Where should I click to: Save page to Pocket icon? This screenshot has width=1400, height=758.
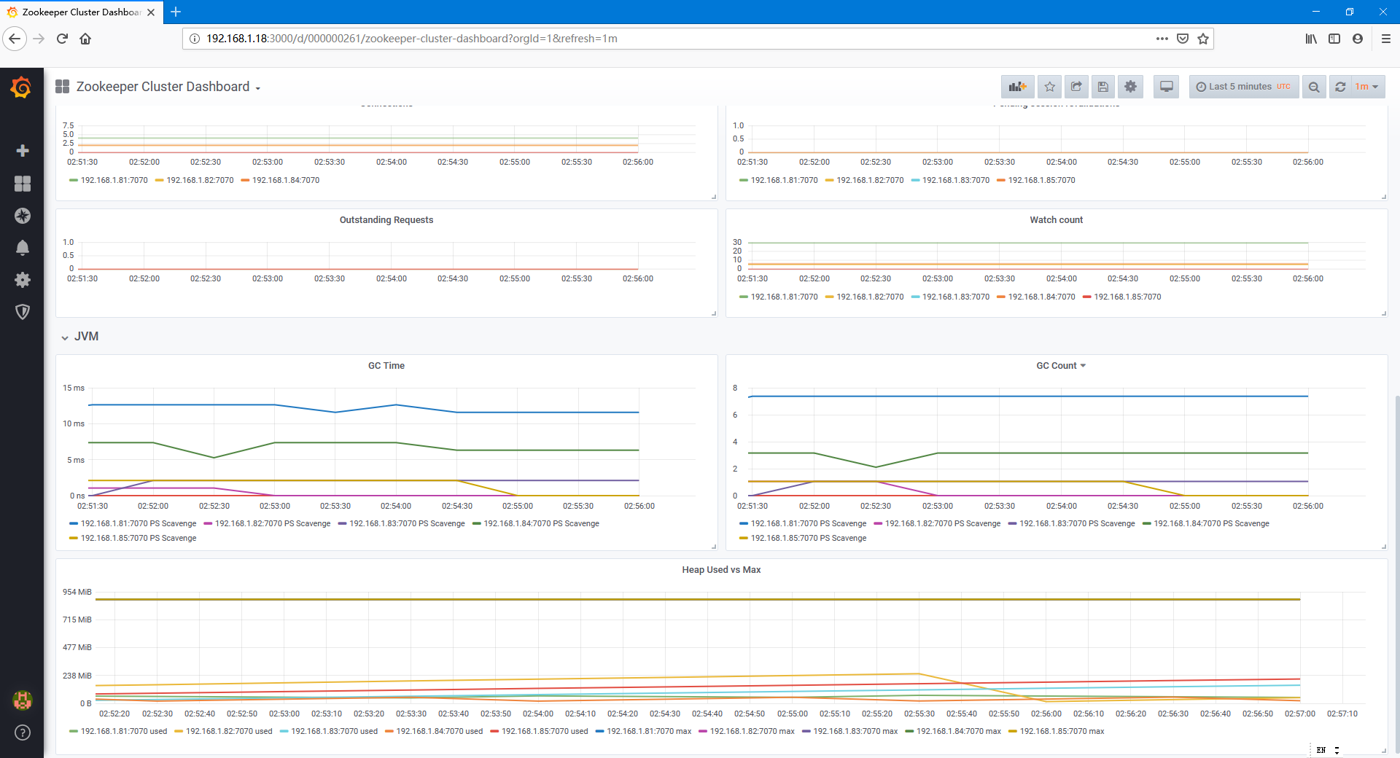click(1183, 39)
